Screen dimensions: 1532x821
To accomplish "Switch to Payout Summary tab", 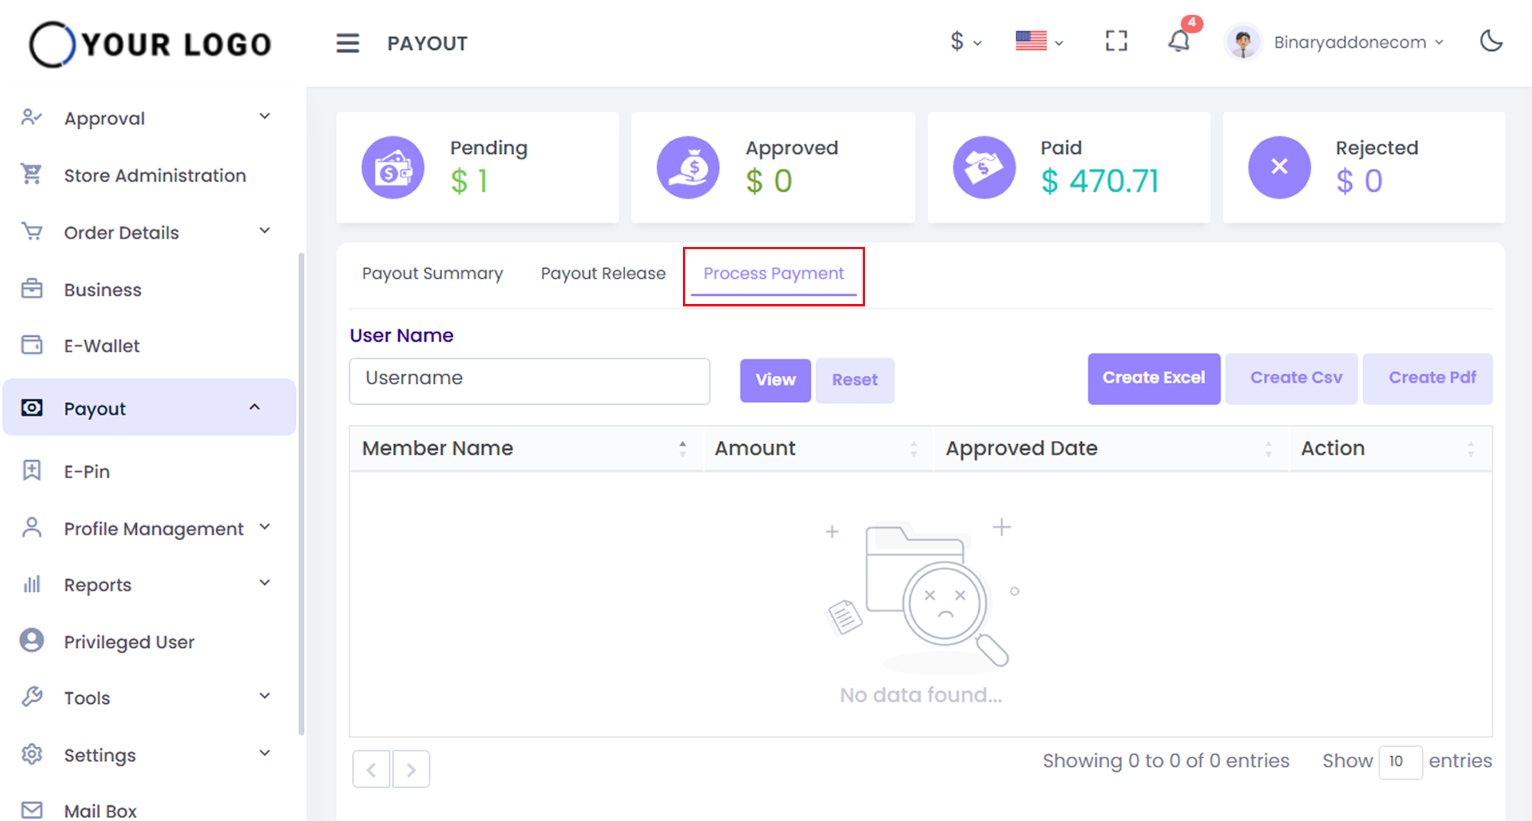I will click(432, 273).
